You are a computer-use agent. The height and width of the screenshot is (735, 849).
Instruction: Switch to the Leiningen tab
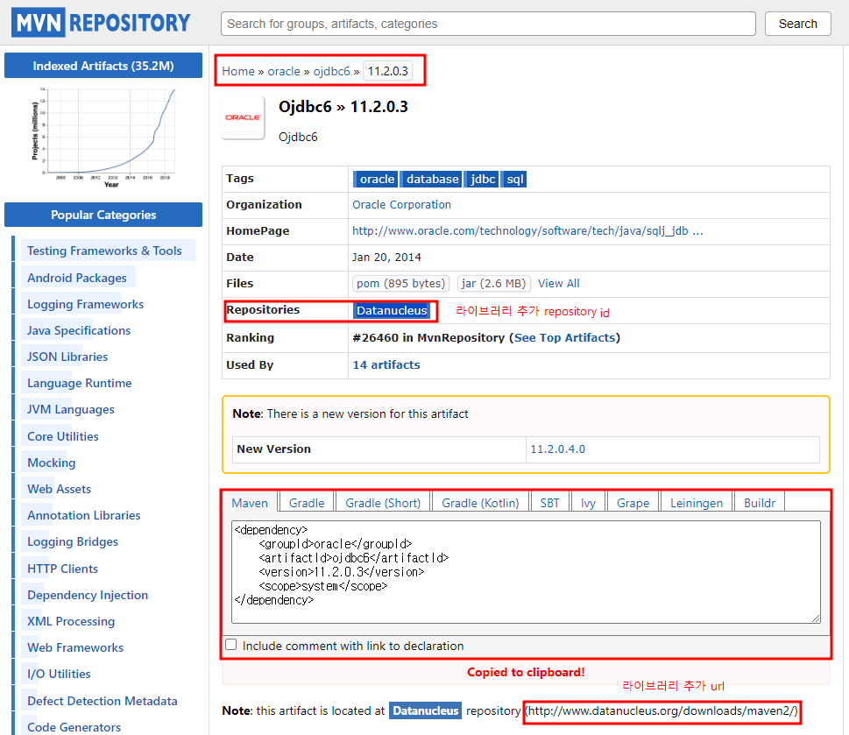coord(697,503)
